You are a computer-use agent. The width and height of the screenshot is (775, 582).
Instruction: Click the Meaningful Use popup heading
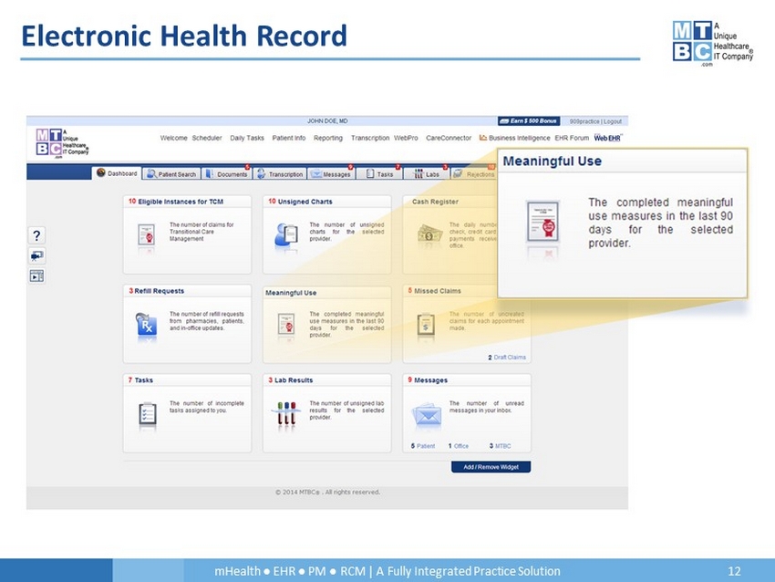click(x=553, y=161)
